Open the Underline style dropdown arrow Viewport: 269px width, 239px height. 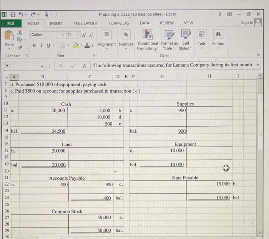click(54, 45)
